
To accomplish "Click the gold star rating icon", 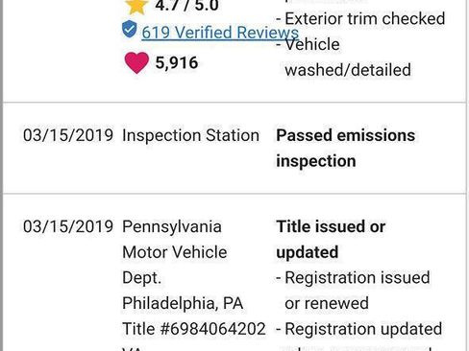I will click(136, 7).
